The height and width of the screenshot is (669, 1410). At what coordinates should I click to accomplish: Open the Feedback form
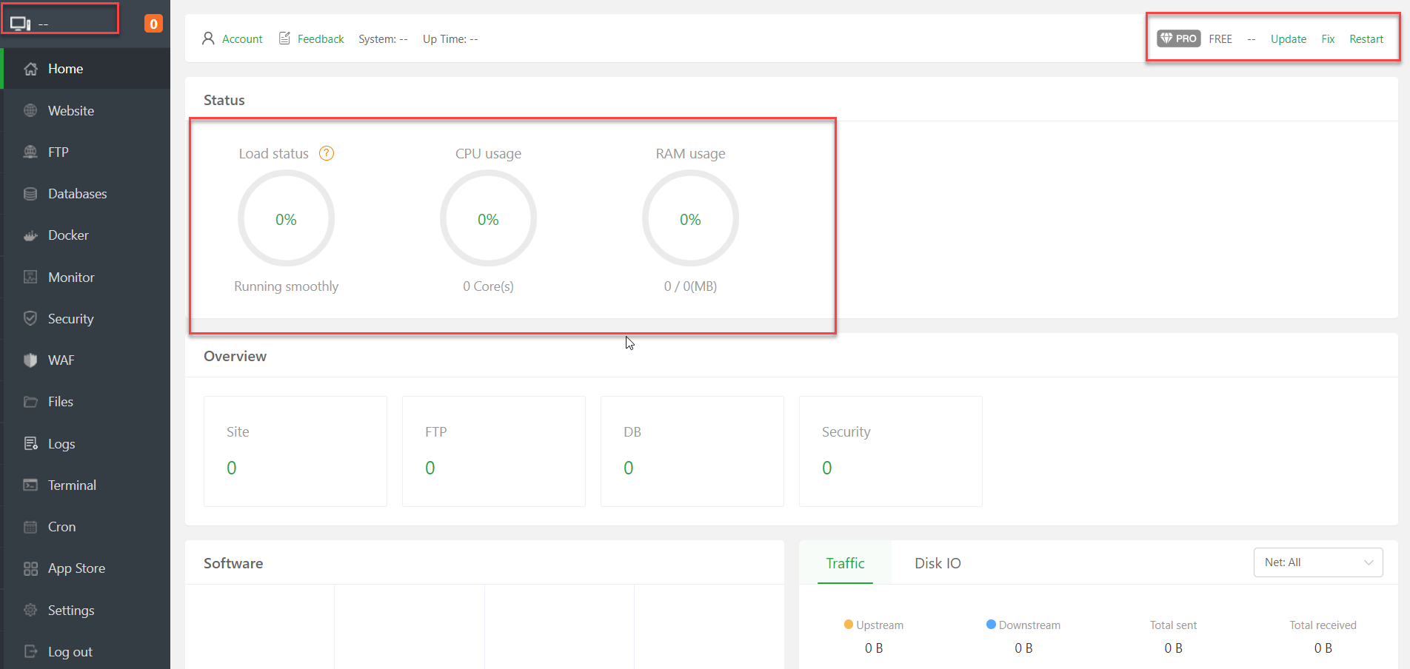(321, 38)
